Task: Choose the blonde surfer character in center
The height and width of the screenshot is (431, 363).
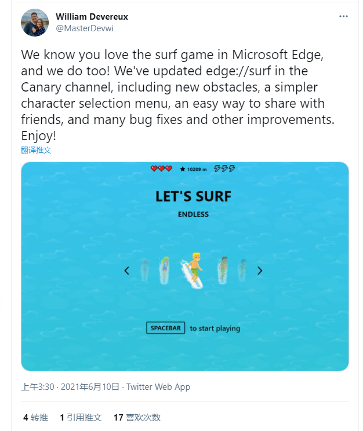Action: click(193, 271)
